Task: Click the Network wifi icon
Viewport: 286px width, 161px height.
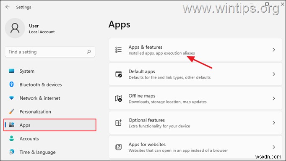Action: click(11, 98)
